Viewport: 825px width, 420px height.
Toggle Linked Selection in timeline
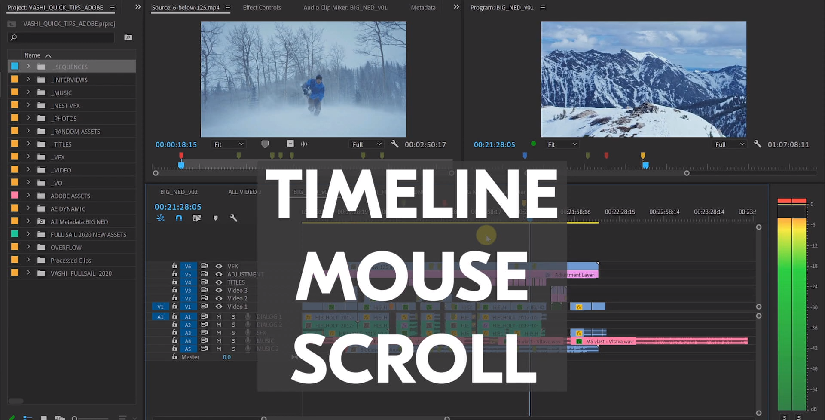[197, 218]
